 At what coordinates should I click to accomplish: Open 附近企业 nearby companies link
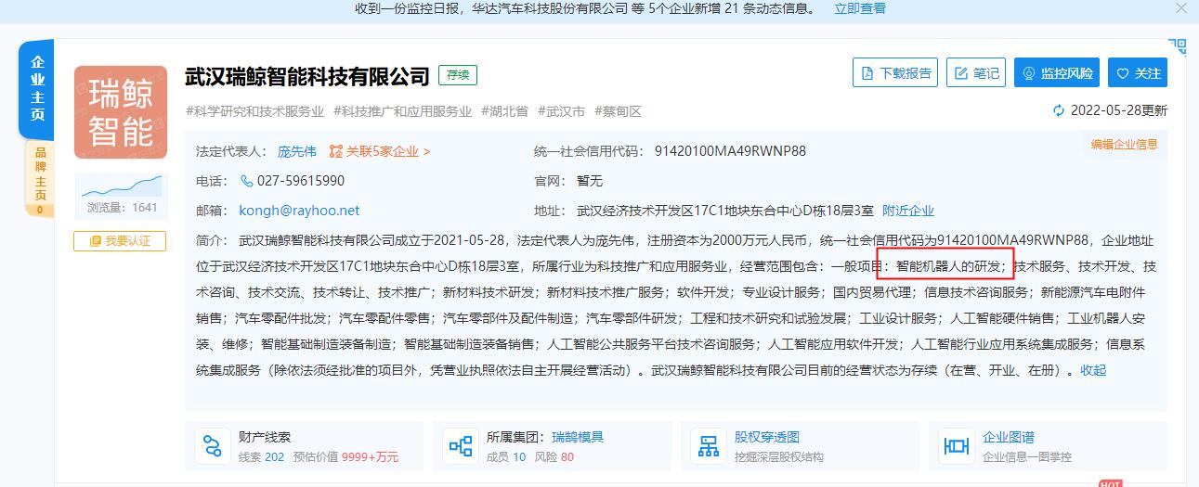click(x=908, y=211)
